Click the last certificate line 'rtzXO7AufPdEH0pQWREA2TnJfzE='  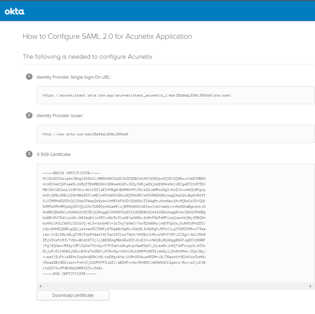[73, 268]
